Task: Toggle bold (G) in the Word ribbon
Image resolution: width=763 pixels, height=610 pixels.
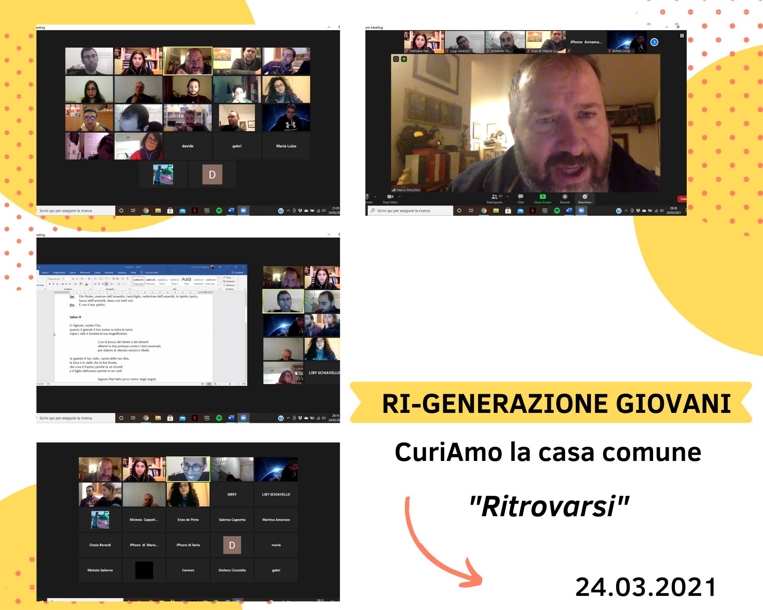Action: point(50,284)
